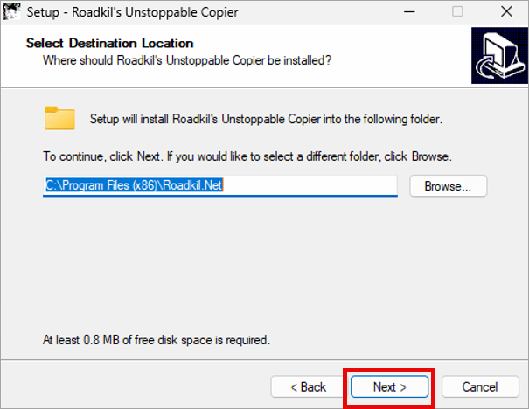The height and width of the screenshot is (409, 529).
Task: Proceed by clicking Next
Action: (x=389, y=386)
